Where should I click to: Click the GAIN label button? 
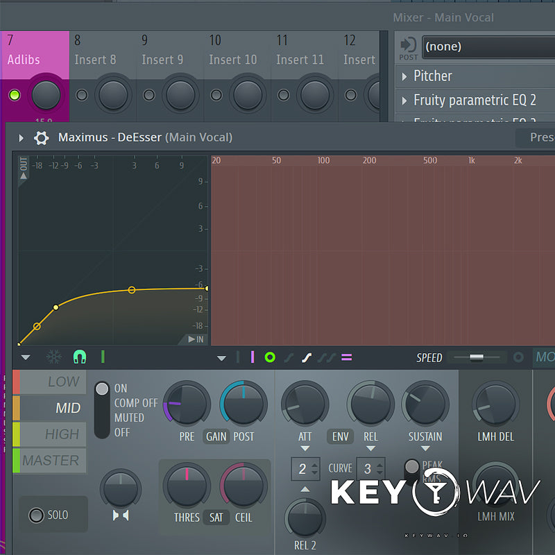216,437
